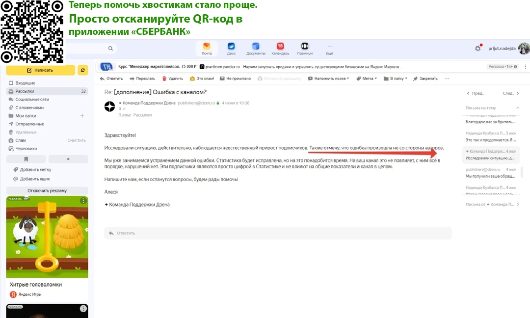Open the Документы service icon

[x=256, y=49]
